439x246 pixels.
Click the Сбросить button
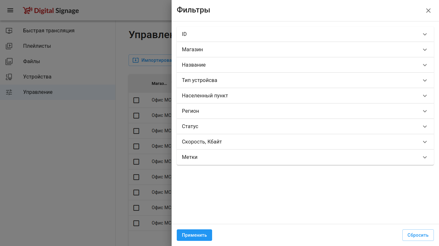418,235
